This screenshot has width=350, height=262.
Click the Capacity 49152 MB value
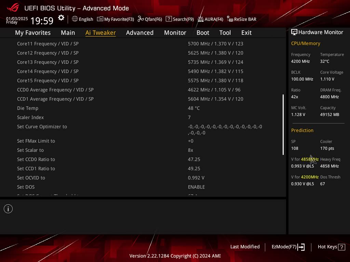(x=330, y=115)
